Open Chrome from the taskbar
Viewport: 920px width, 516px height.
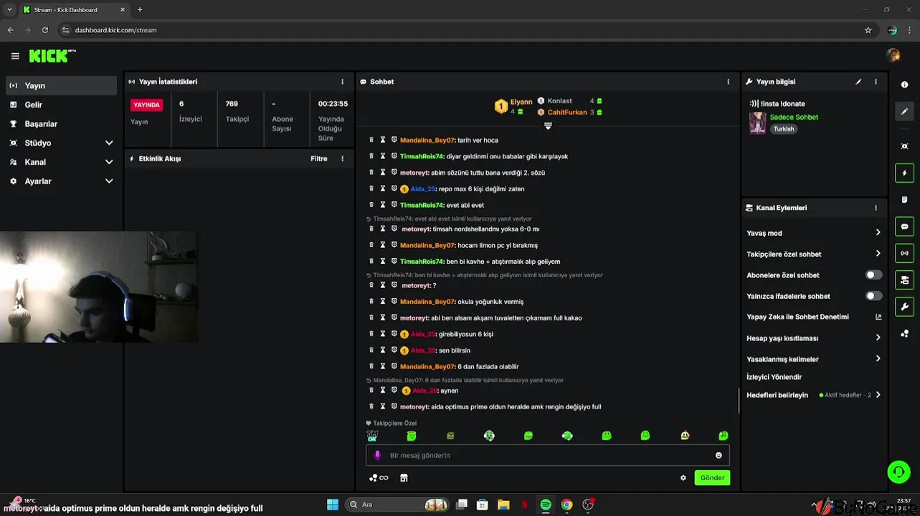[566, 505]
